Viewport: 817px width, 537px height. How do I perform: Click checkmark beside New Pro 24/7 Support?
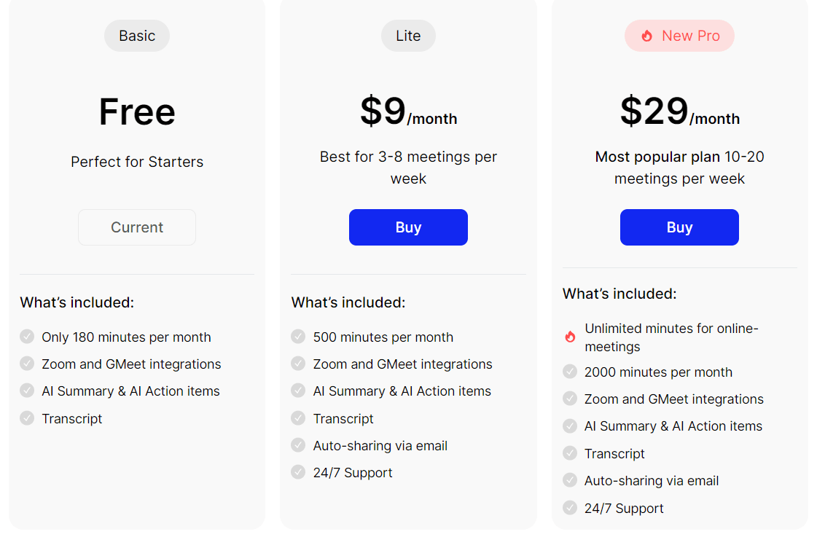point(570,507)
